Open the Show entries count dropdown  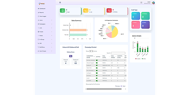click(91, 51)
